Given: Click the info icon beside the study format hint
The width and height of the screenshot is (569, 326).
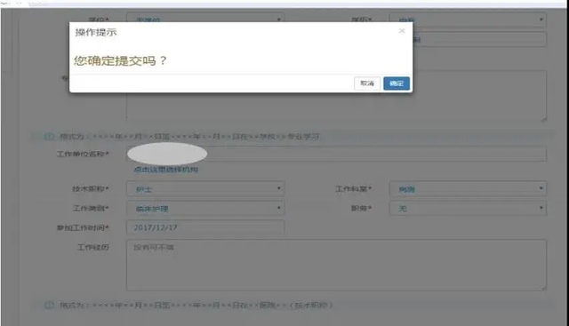Looking at the screenshot, I should pyautogui.click(x=49, y=136).
